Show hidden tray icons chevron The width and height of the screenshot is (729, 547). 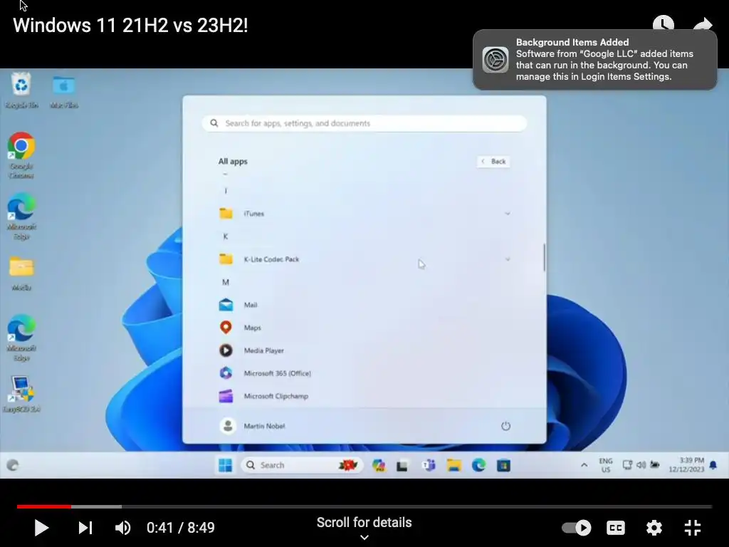click(x=584, y=465)
